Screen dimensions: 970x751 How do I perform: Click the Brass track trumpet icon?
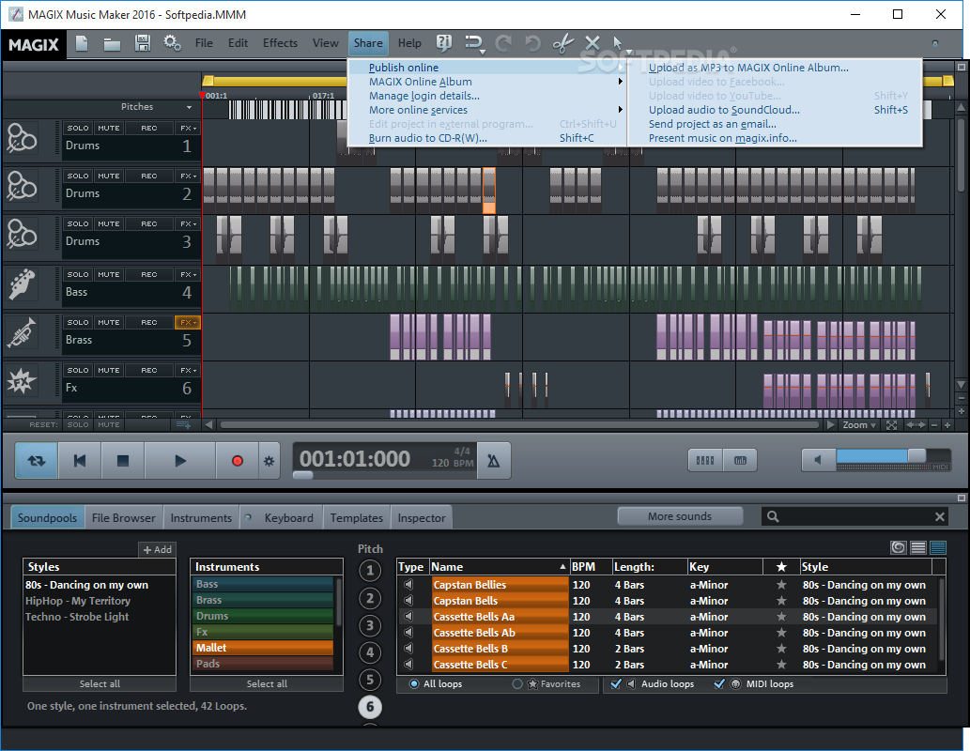tap(22, 333)
